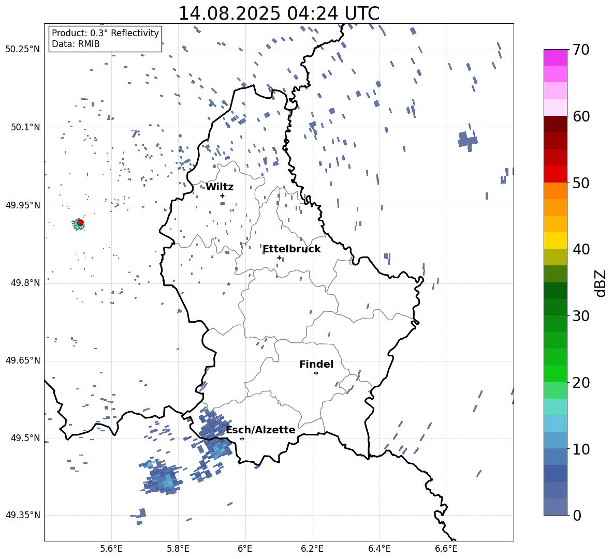Click the colorbar value 60
The height and width of the screenshot is (559, 613).
click(x=581, y=116)
